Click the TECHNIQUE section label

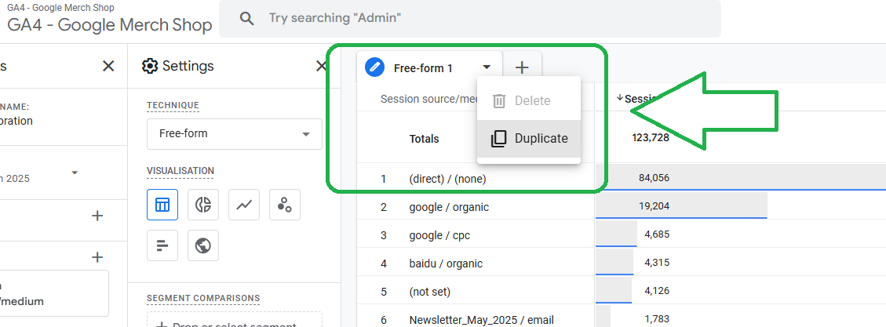click(173, 106)
